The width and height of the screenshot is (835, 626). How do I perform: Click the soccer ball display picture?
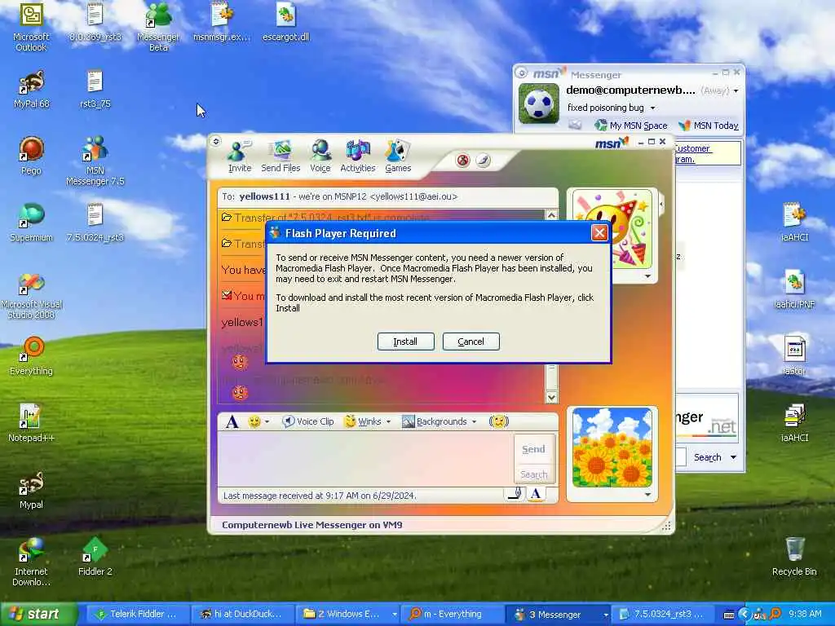pyautogui.click(x=539, y=104)
